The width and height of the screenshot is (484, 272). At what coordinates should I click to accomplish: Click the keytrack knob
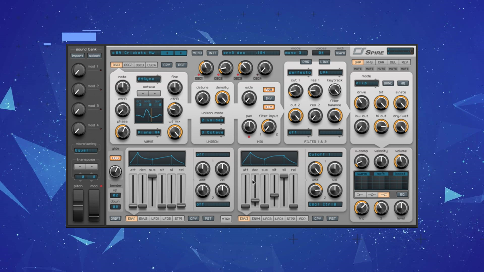tap(335, 90)
